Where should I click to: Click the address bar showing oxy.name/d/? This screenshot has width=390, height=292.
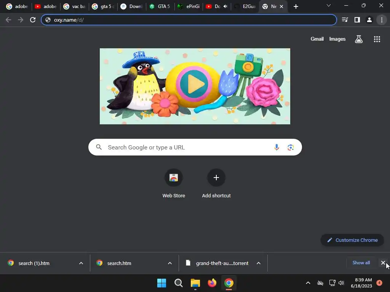pyautogui.click(x=189, y=20)
